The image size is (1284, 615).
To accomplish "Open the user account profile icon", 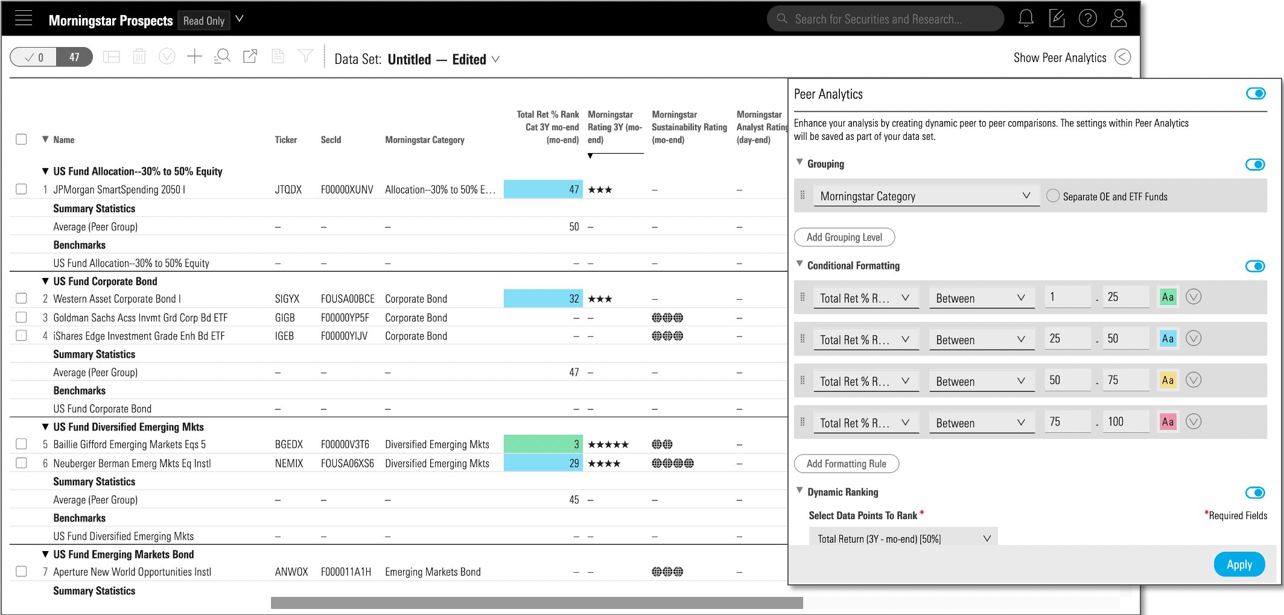I will [1118, 19].
